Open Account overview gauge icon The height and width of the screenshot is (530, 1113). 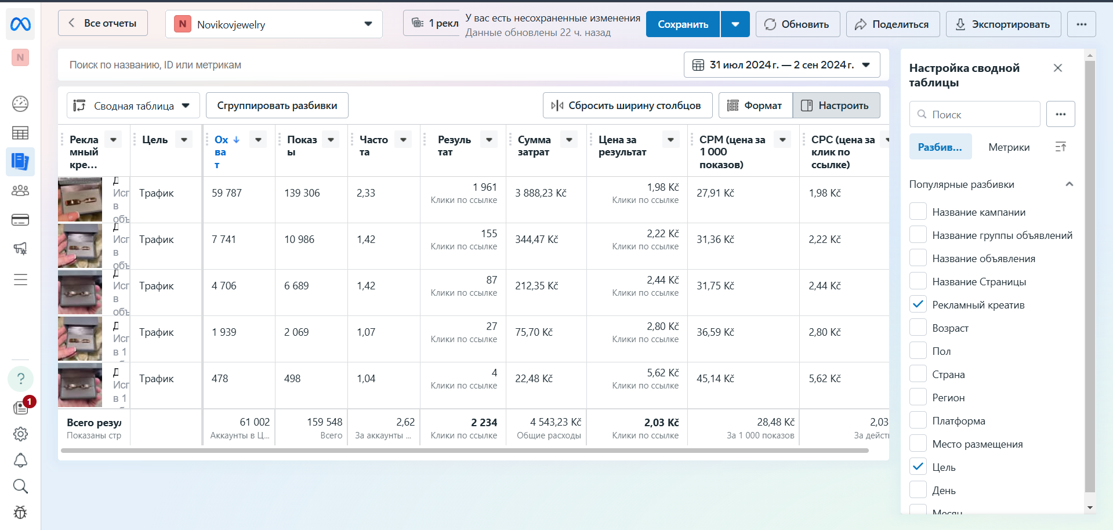click(20, 104)
